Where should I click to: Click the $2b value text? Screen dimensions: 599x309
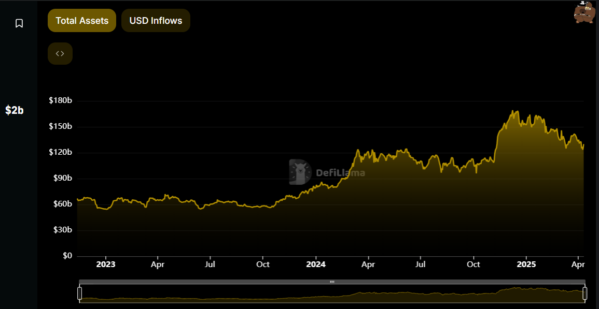[15, 111]
